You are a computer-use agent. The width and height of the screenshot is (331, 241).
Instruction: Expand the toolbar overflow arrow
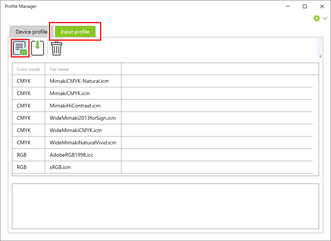point(320,56)
